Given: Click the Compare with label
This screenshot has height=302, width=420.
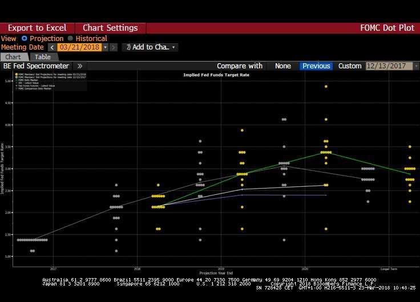Looking at the screenshot, I should click(240, 66).
